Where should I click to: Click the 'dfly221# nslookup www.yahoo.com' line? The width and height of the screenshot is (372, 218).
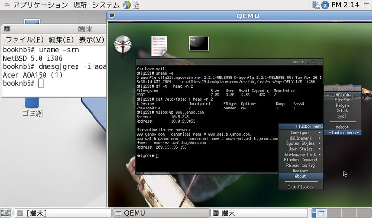pos(170,112)
